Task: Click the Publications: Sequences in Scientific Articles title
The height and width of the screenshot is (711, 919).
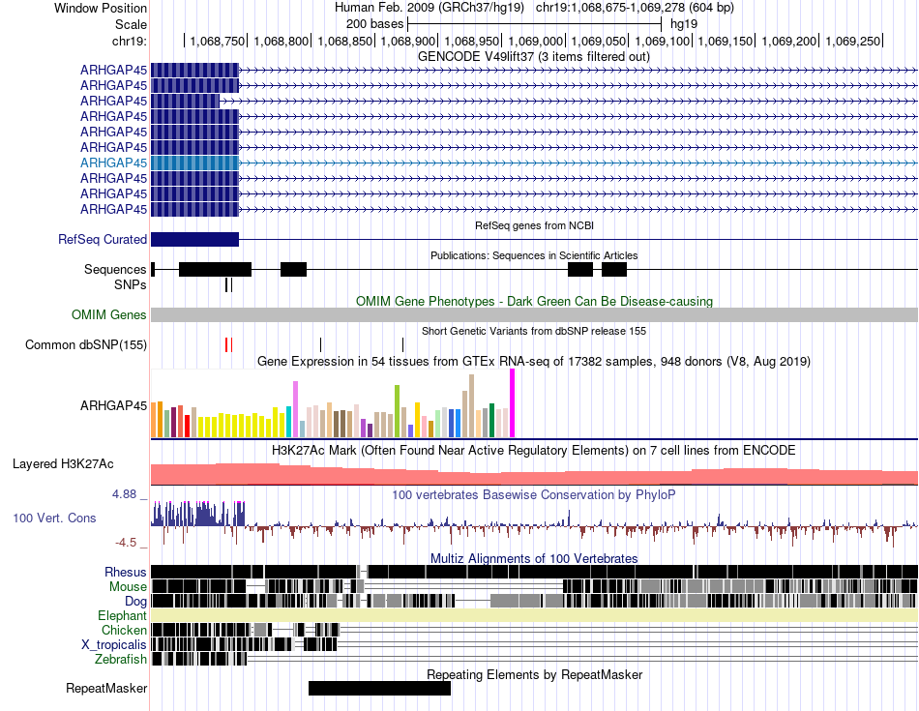Action: [534, 255]
